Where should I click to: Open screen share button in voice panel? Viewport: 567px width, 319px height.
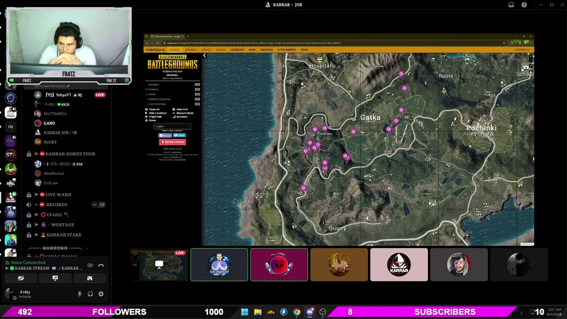click(x=55, y=278)
